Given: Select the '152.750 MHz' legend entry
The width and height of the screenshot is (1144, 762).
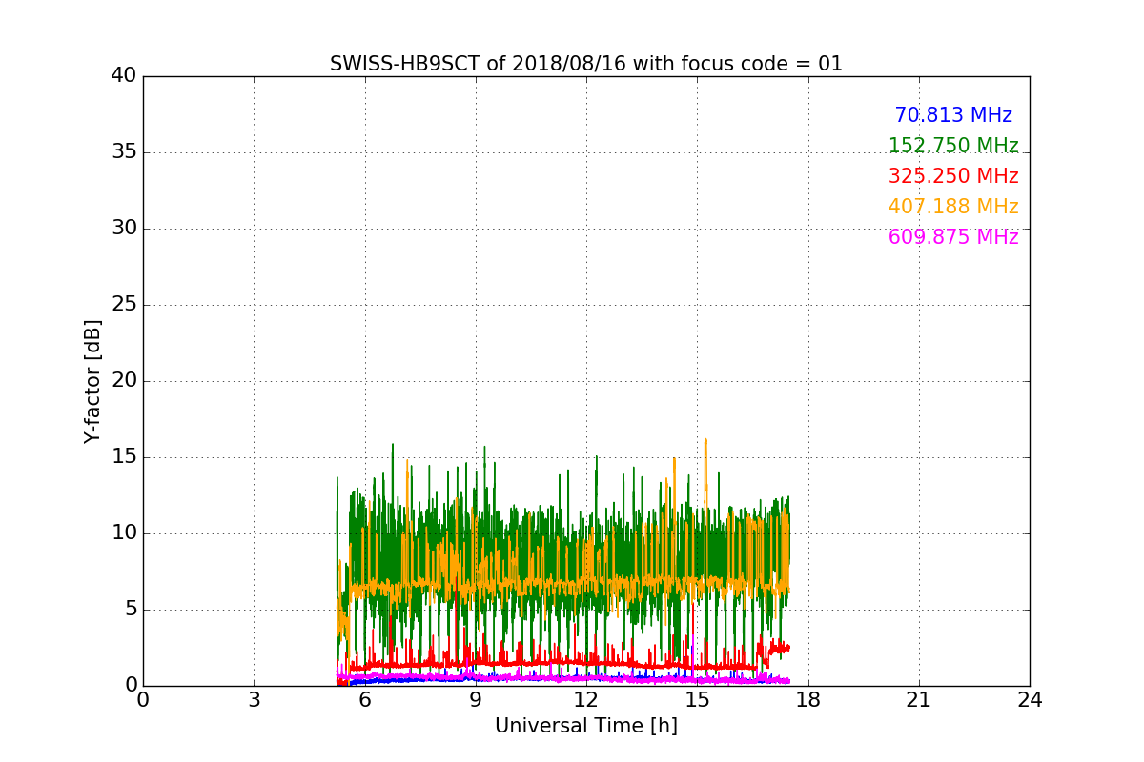Looking at the screenshot, I should [x=953, y=146].
